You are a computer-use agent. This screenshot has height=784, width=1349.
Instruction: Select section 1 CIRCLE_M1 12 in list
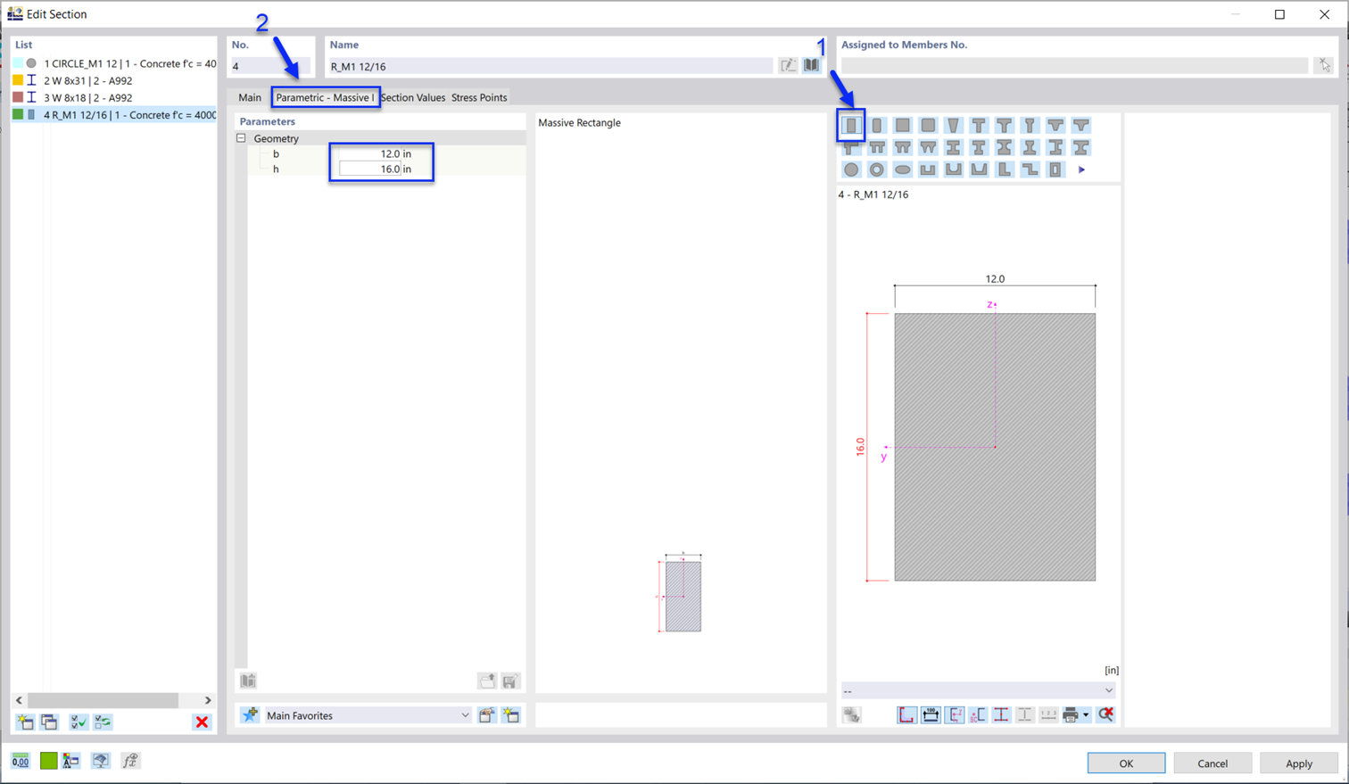pos(114,63)
